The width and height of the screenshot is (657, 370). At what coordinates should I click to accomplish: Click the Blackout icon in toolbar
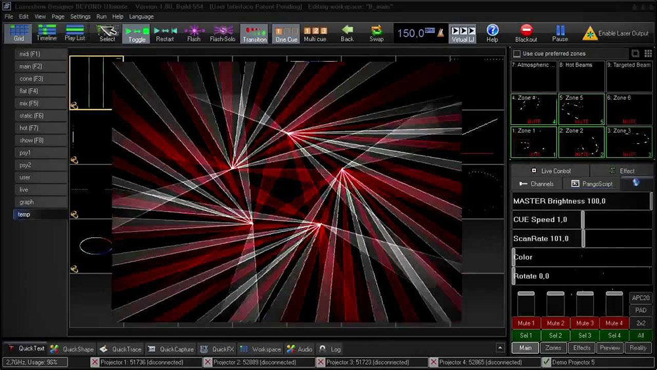pyautogui.click(x=526, y=33)
